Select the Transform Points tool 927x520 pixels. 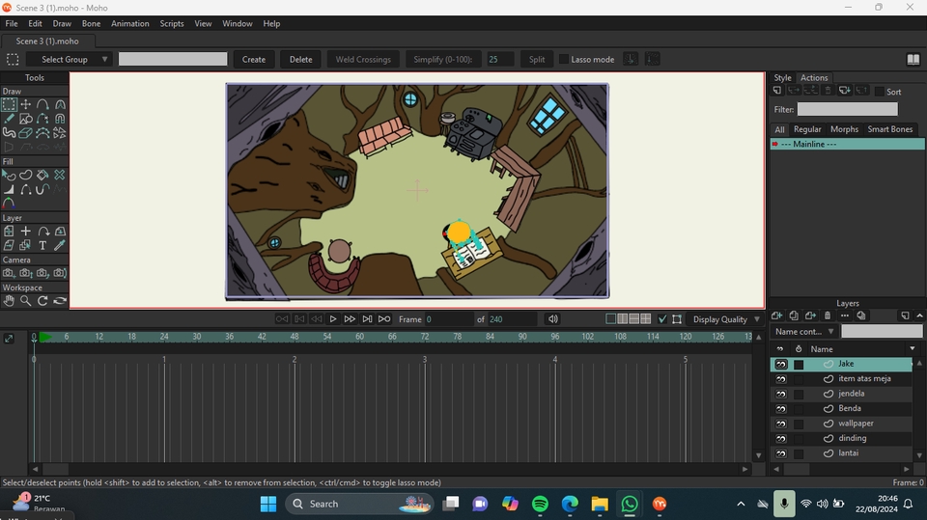(x=26, y=104)
